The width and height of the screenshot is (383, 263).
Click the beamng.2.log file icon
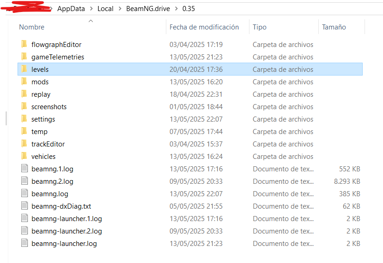point(24,181)
